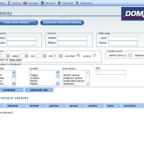144x144 pixels.
Task: Focus the PSČ input field
Action: point(111,72)
